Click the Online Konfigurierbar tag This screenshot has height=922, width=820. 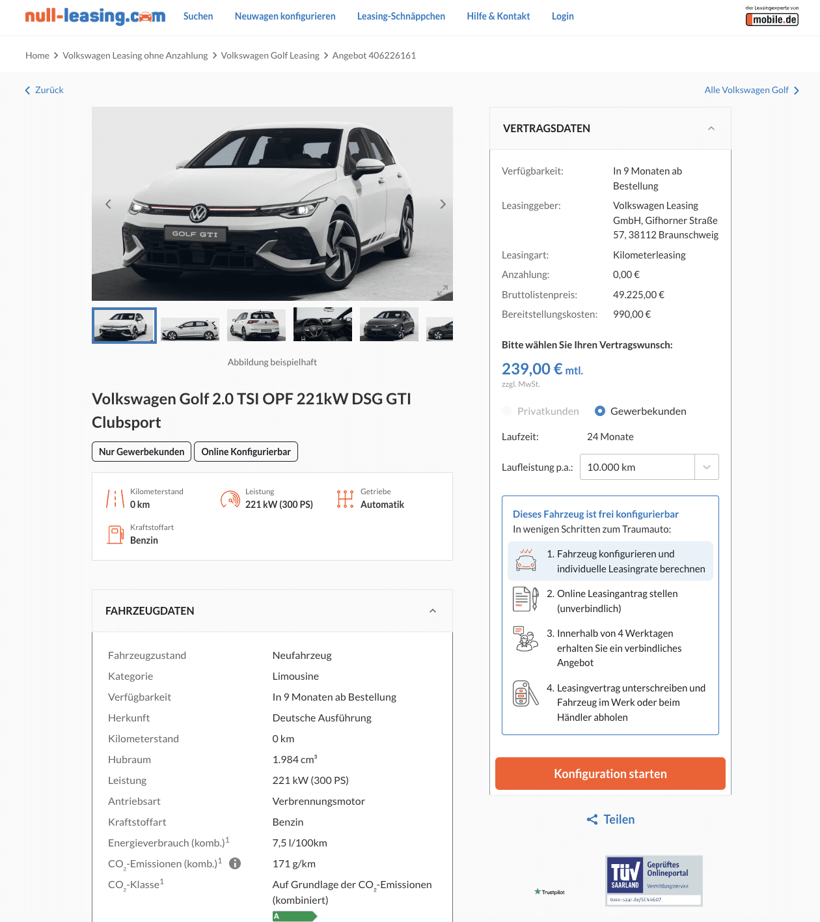click(246, 451)
